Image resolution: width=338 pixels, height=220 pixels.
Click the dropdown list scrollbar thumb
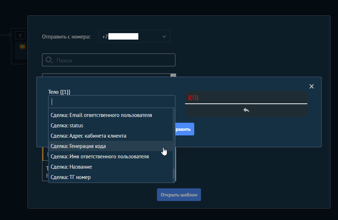coord(174,173)
